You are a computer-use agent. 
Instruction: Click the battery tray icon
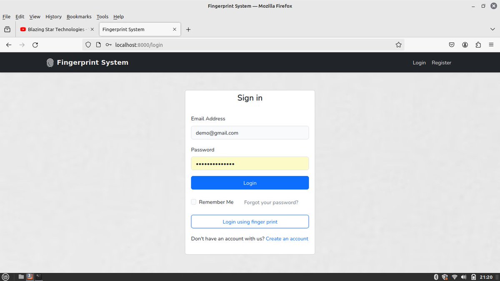[473, 277]
